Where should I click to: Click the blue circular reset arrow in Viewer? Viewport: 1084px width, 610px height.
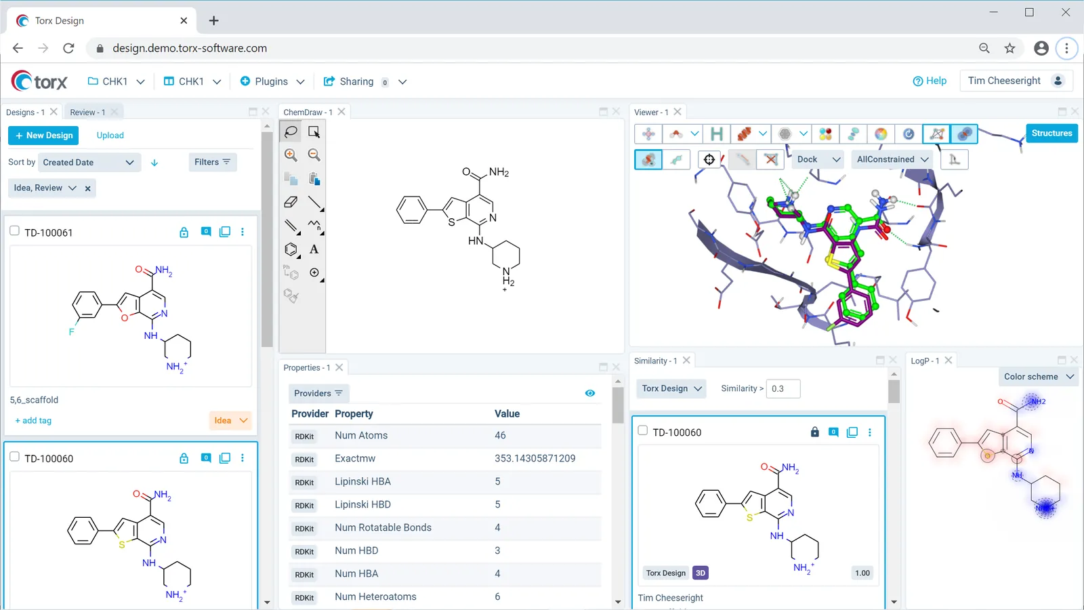pos(909,134)
